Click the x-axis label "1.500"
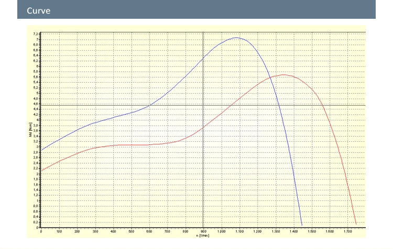 pos(312,232)
